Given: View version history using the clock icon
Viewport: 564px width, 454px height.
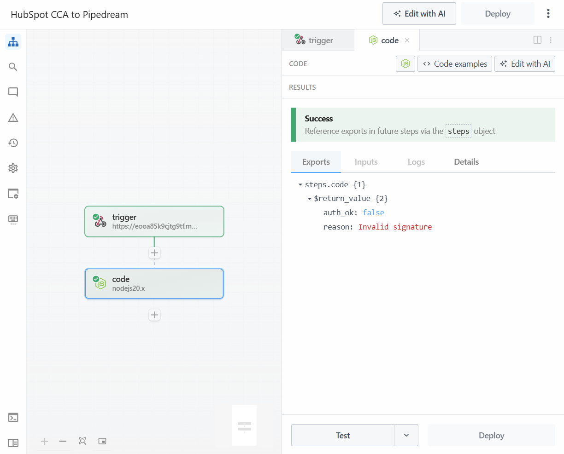Looking at the screenshot, I should pyautogui.click(x=13, y=143).
